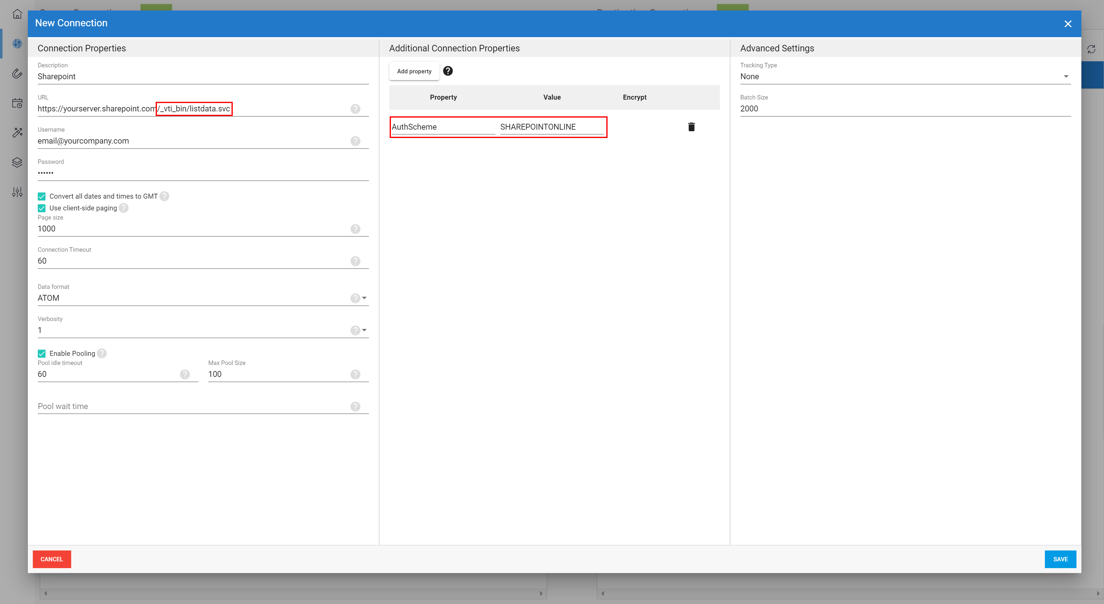Open the schedule calendar icon in sidebar
Image resolution: width=1104 pixels, height=604 pixels.
coord(17,103)
